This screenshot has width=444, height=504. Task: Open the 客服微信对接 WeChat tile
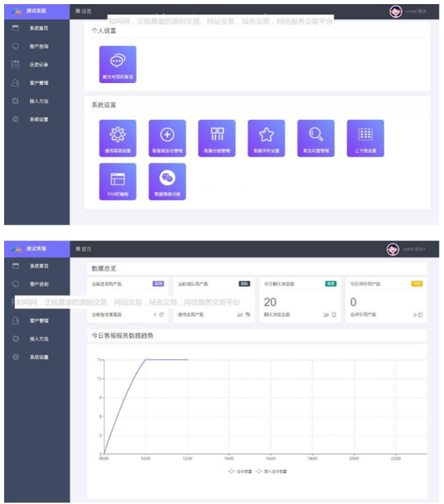[x=167, y=182]
